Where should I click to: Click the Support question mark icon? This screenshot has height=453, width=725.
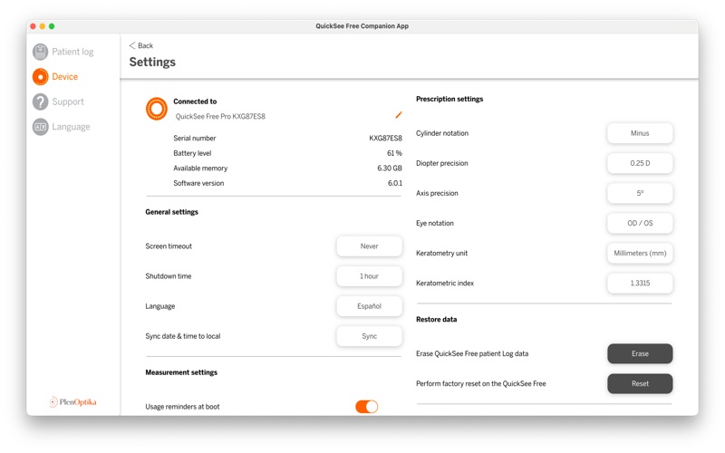coord(40,101)
